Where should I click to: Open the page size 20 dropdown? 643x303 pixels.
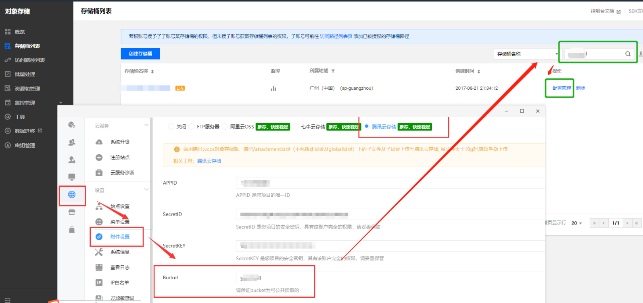(576, 223)
